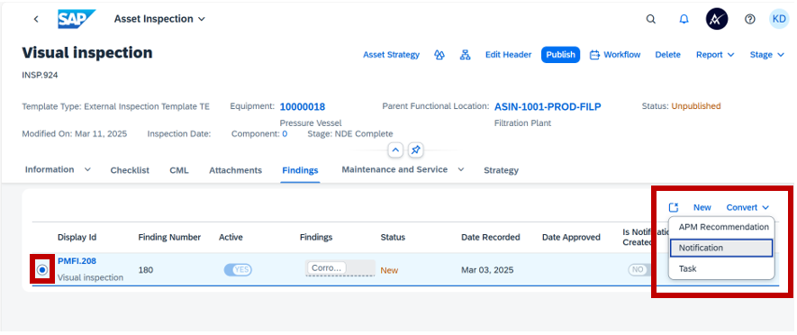The width and height of the screenshot is (797, 335).
Task: Click the Date Recorded column header
Action: [x=491, y=238]
